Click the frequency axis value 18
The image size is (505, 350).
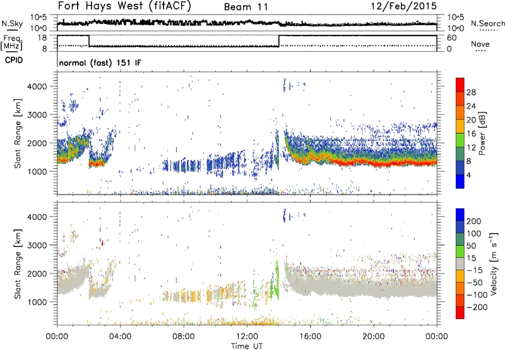coord(42,37)
